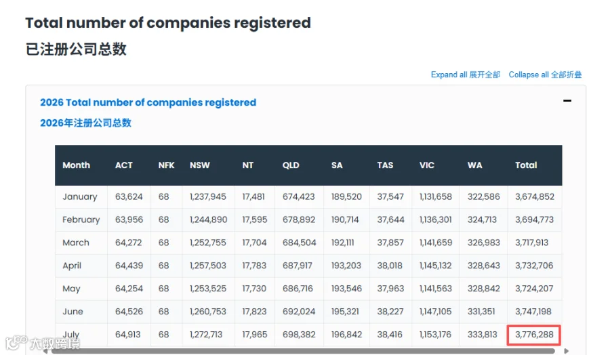Image resolution: width=610 pixels, height=355 pixels.
Task: Click the VIC column header
Action: pyautogui.click(x=427, y=165)
